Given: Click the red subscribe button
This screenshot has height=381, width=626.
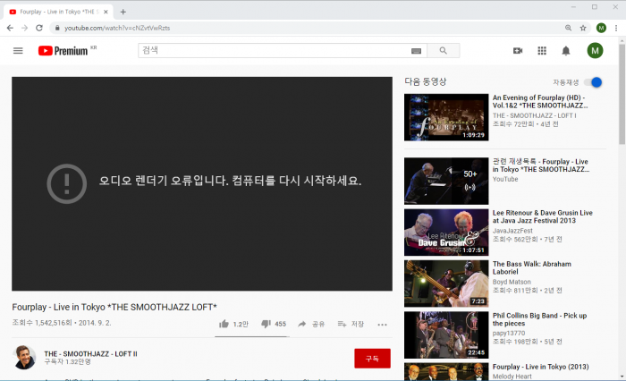Looking at the screenshot, I should click(372, 359).
